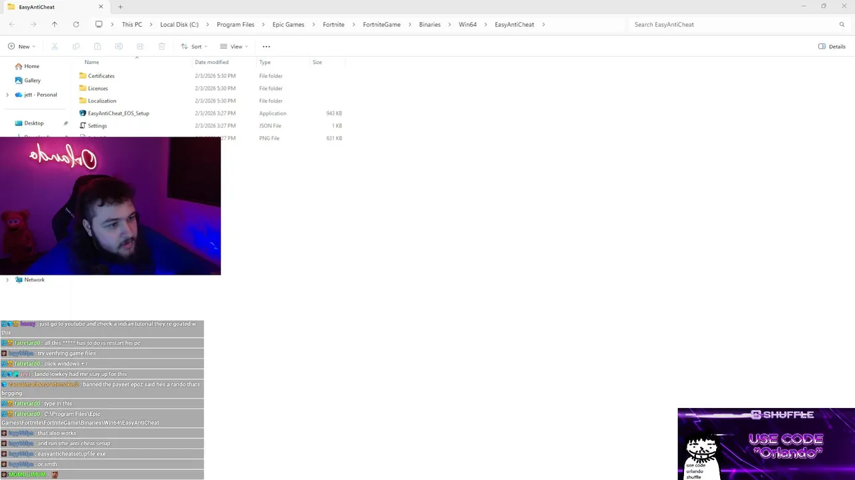Click the streamer webcam overlay
Image resolution: width=855 pixels, height=480 pixels.
tap(110, 206)
